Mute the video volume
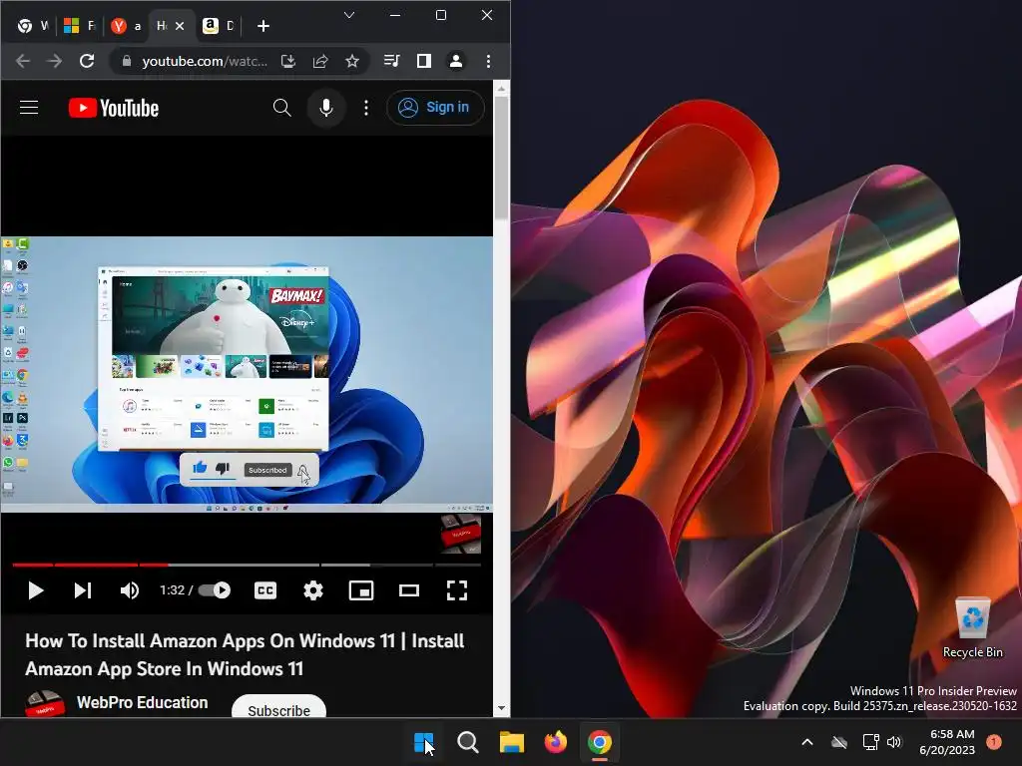1022x766 pixels. pyautogui.click(x=130, y=590)
